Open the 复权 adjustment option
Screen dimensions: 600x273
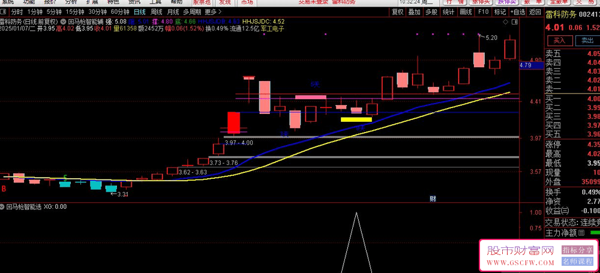pos(398,12)
